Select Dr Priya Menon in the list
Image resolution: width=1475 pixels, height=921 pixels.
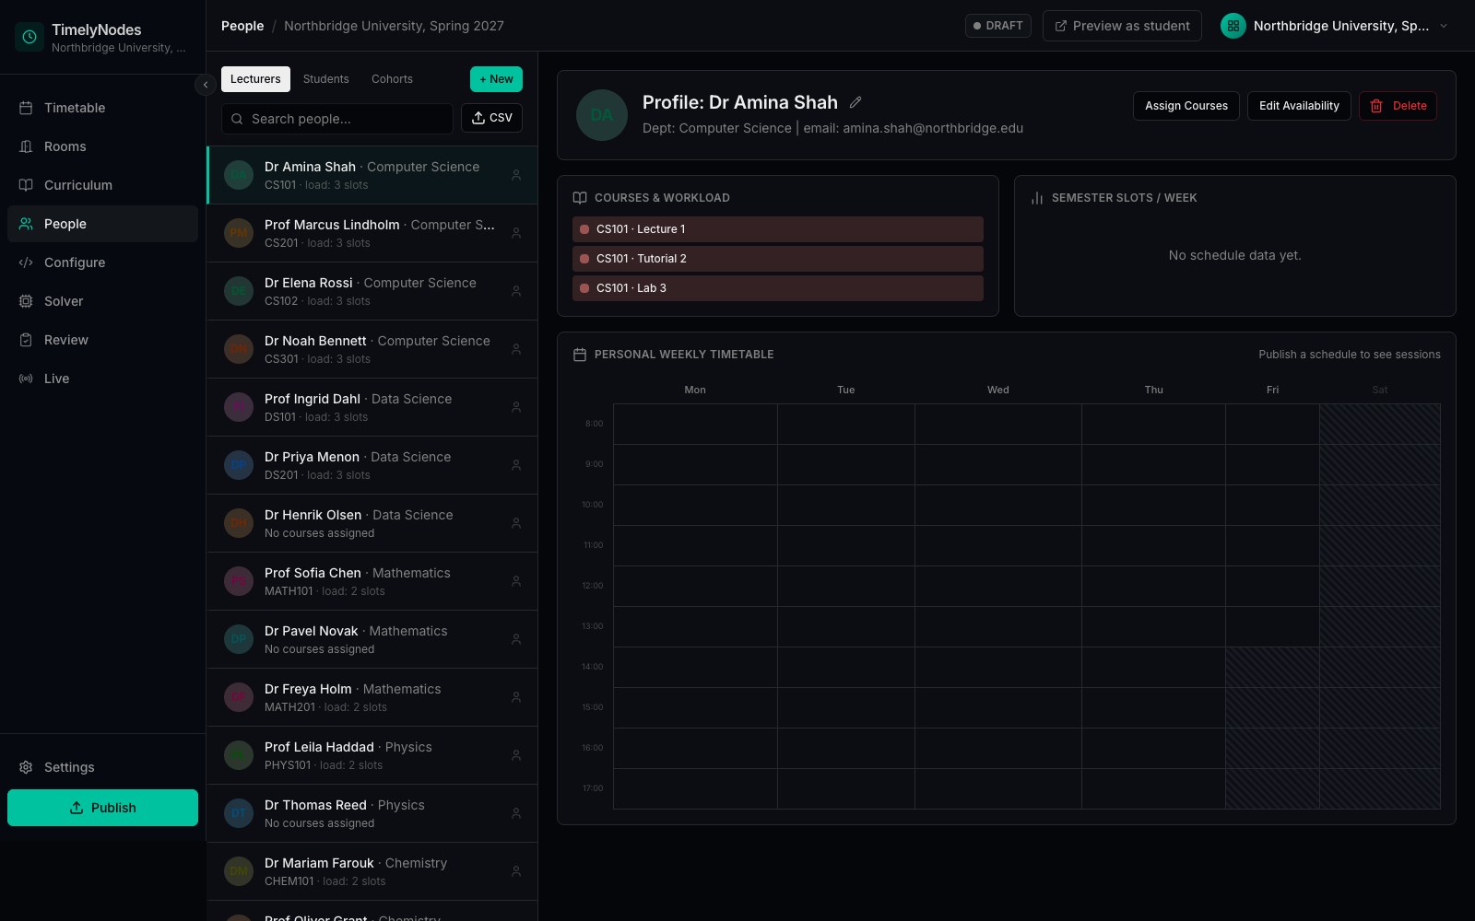[x=372, y=465]
